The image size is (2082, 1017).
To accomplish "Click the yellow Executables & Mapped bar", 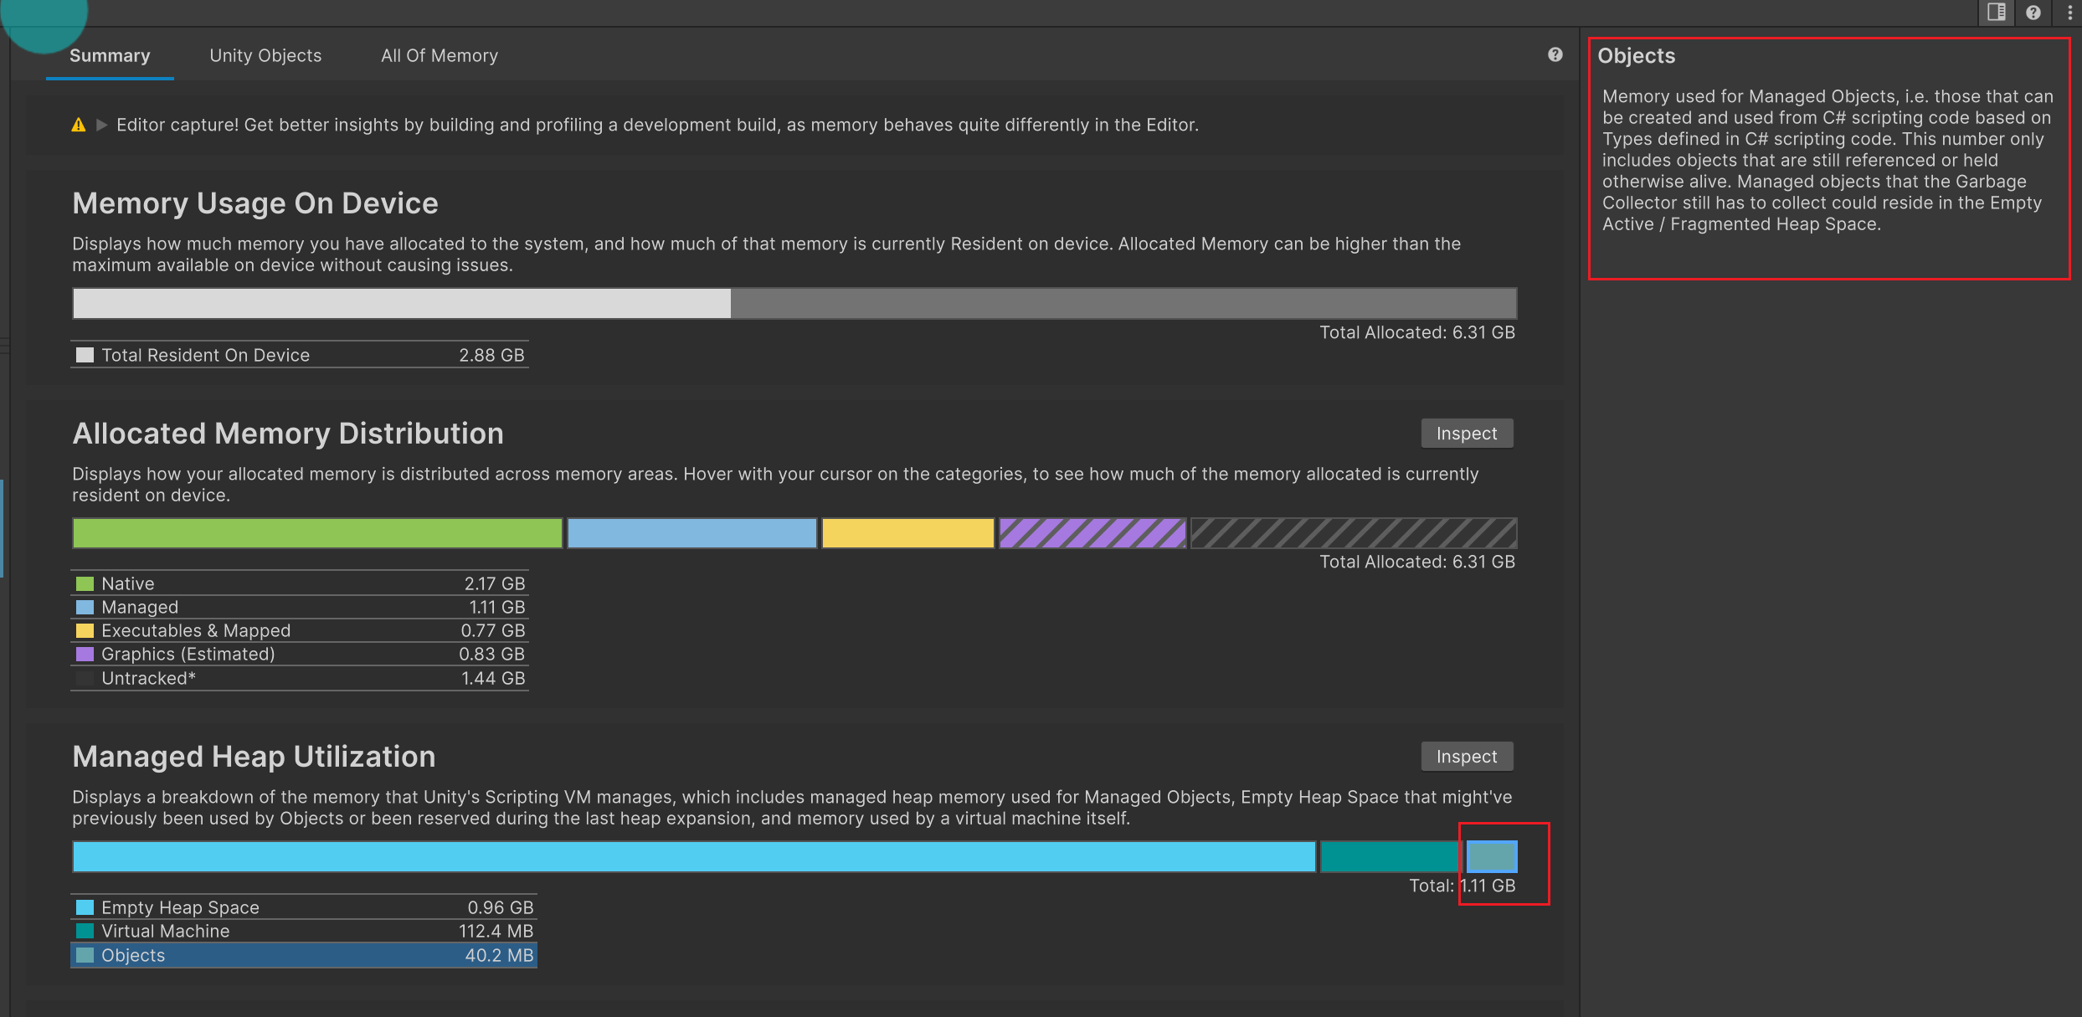I will tap(907, 533).
